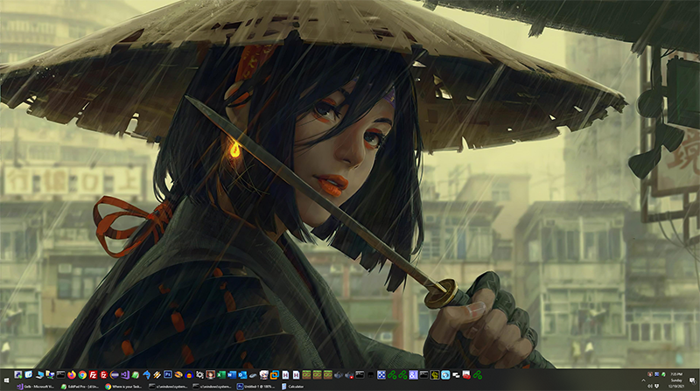Screen dimensions: 700x391
Task: Open the dice icon in the taskbar
Action: click(381, 374)
